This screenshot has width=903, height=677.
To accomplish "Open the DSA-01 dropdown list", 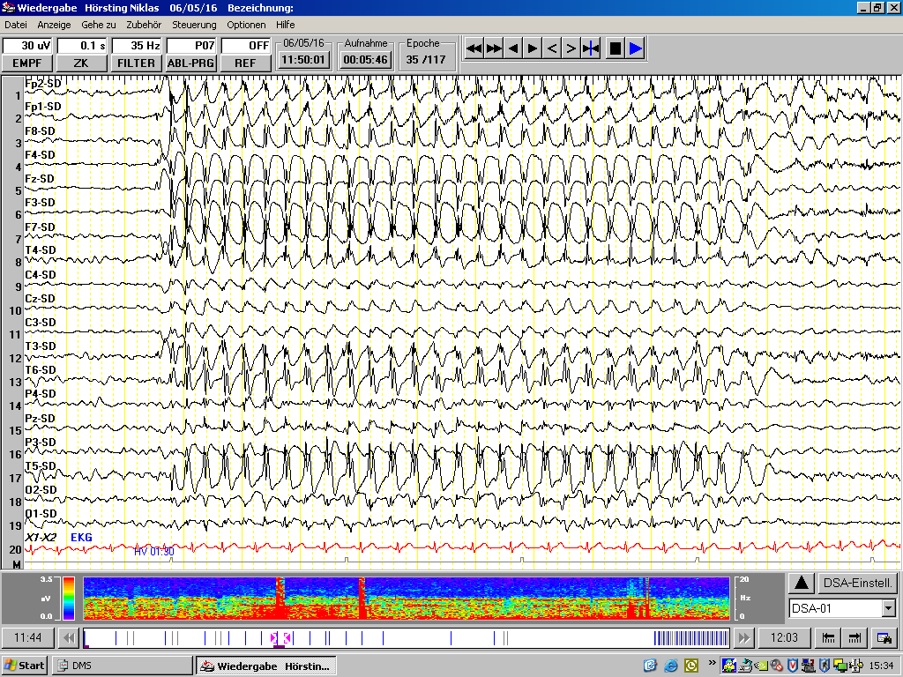I will click(x=888, y=608).
